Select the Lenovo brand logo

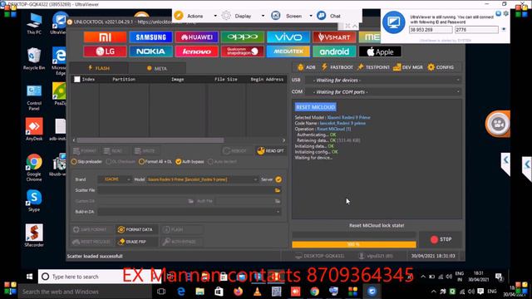coord(197,51)
